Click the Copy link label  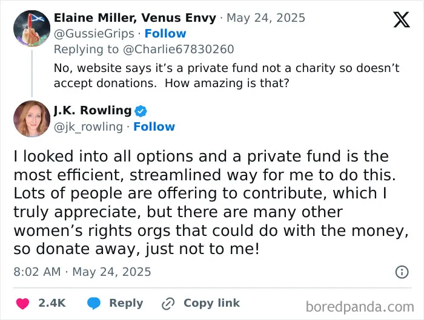[212, 303]
